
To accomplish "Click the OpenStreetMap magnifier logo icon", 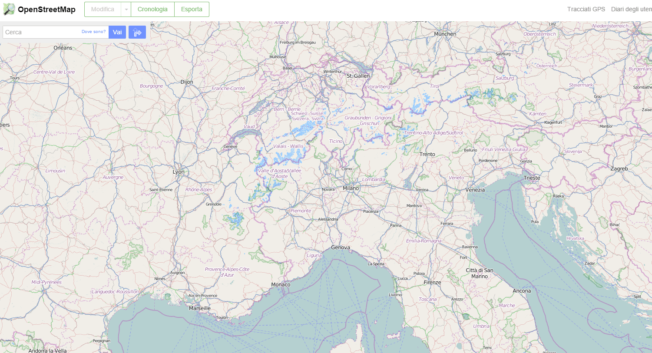I will [9, 9].
